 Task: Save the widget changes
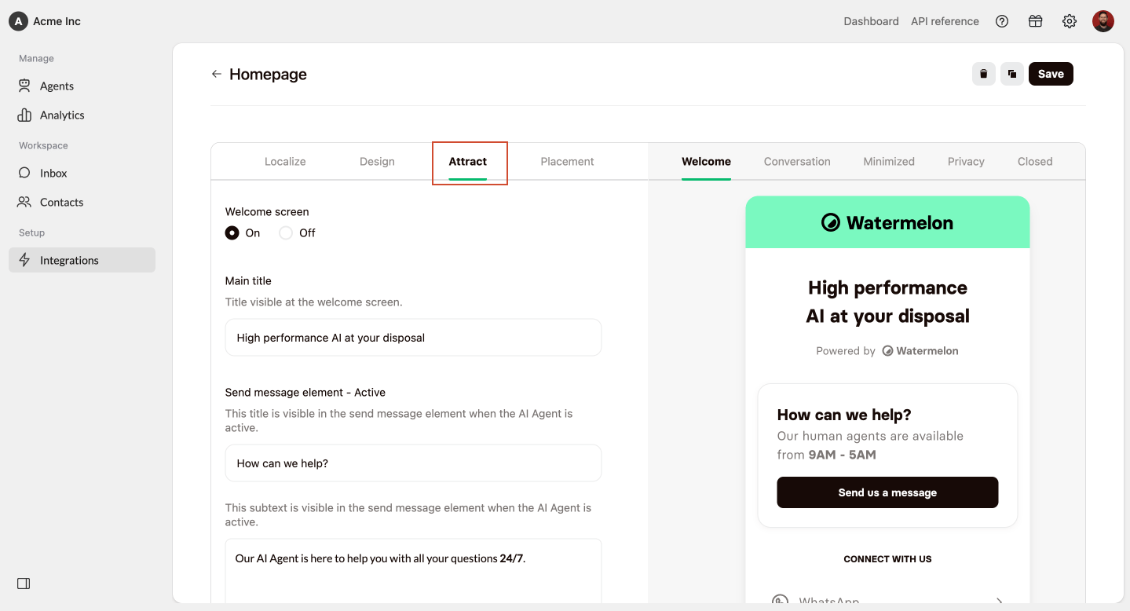(1051, 74)
